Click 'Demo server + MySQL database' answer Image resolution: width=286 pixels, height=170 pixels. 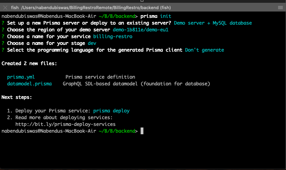pyautogui.click(x=213, y=23)
